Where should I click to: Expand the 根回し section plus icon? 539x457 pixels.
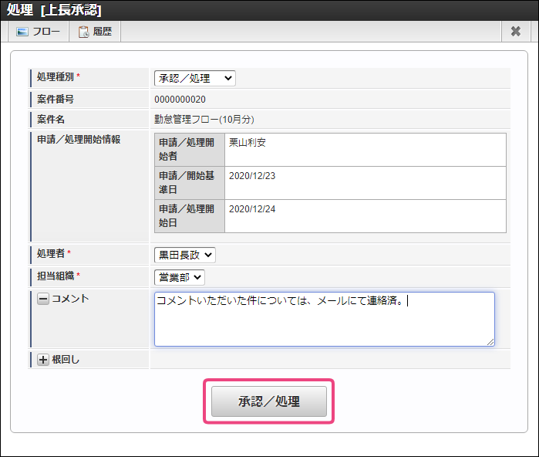[x=43, y=360]
